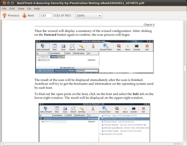Open the View menu

21,9
